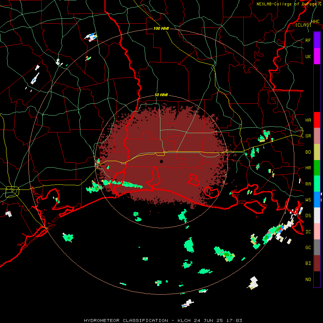The width and height of the screenshot is (323, 323).
Task: Click the brown BI legend swatch
Action: click(317, 263)
